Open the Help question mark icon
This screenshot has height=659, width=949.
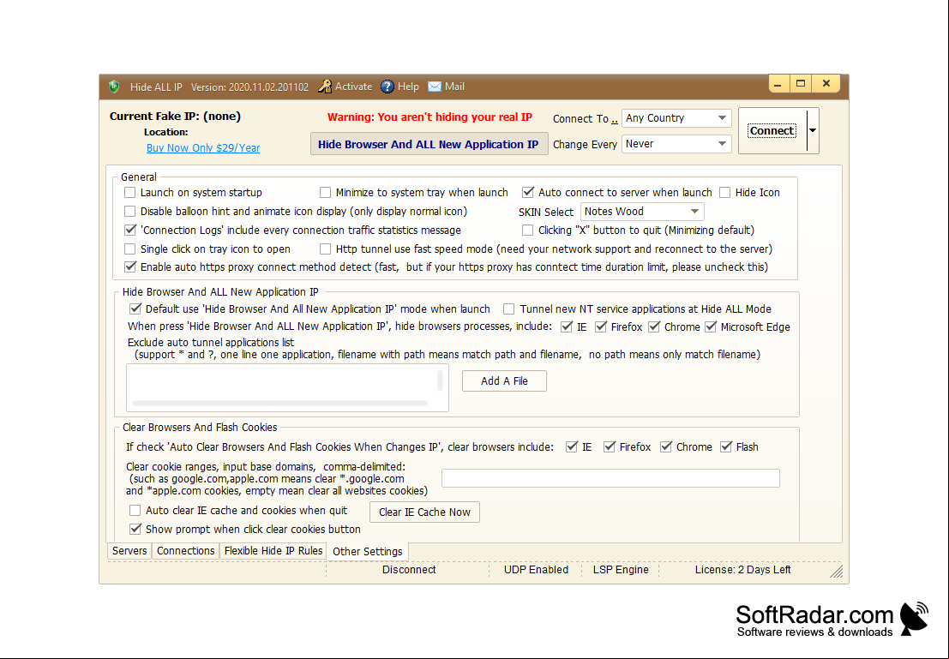click(387, 87)
